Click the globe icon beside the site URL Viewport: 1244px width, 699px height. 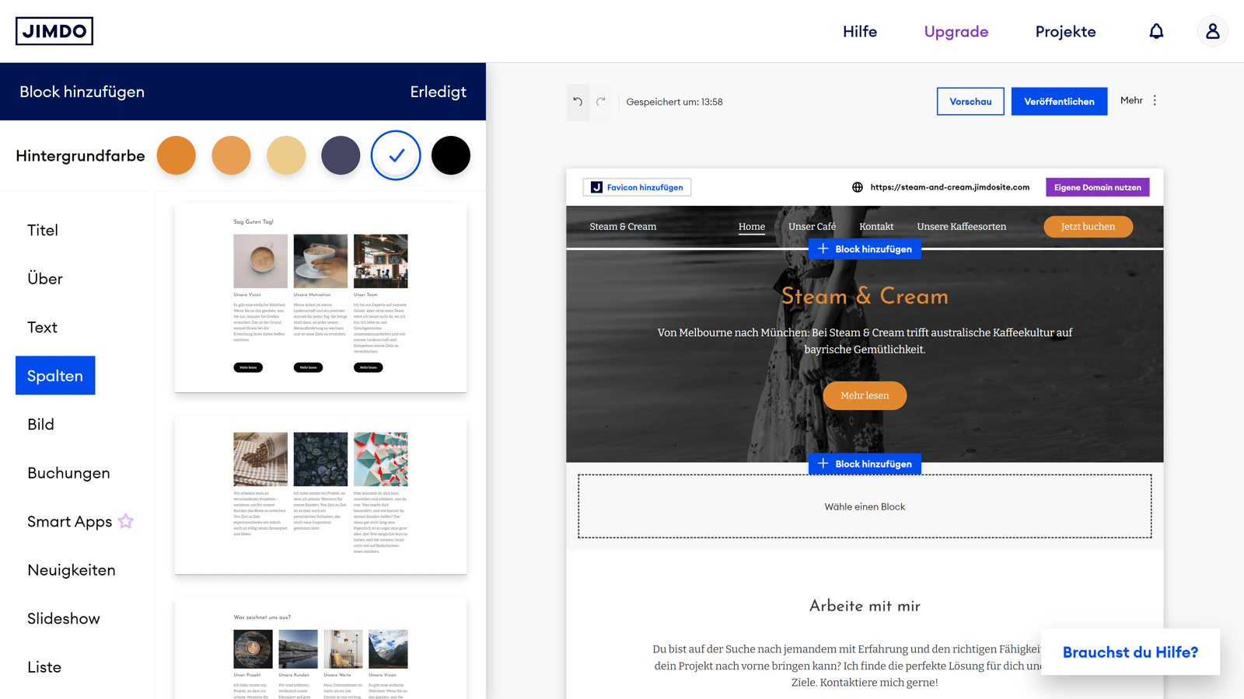click(858, 187)
